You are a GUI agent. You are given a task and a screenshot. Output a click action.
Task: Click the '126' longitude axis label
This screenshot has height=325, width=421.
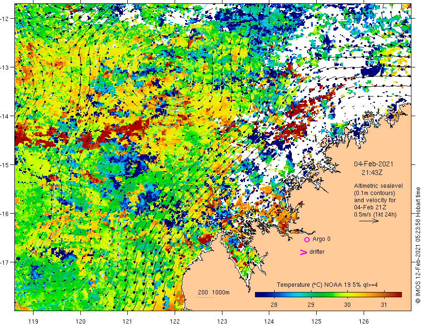pyautogui.click(x=364, y=321)
